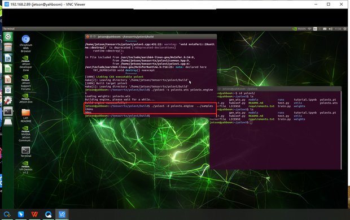This screenshot has height=220, width=350.
Task: Launch LibreOffice Writer from the launcher
Action: [8, 58]
